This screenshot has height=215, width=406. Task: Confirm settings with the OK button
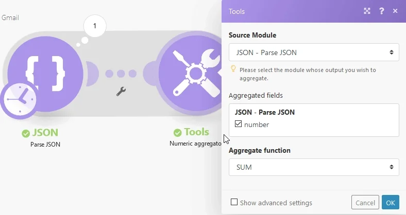(391, 202)
